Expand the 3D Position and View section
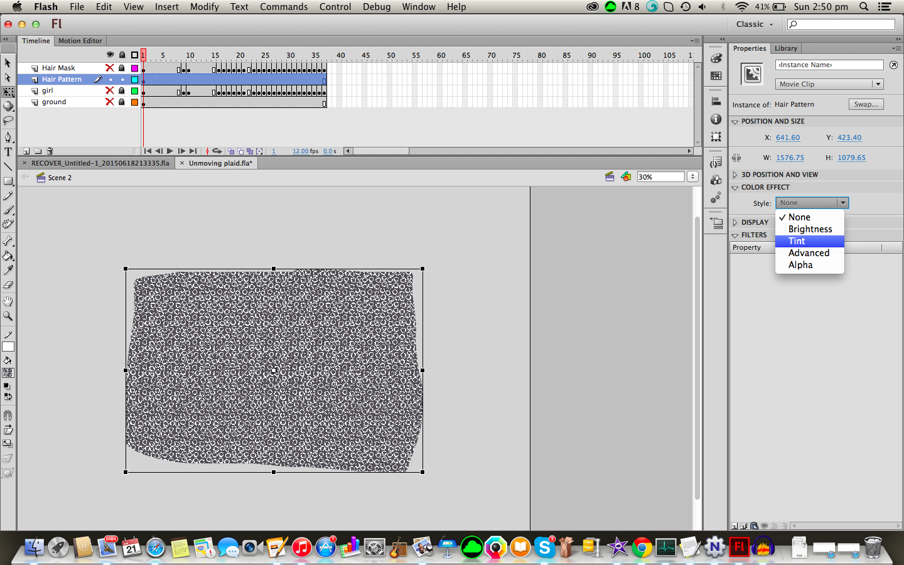904x565 pixels. click(x=735, y=175)
